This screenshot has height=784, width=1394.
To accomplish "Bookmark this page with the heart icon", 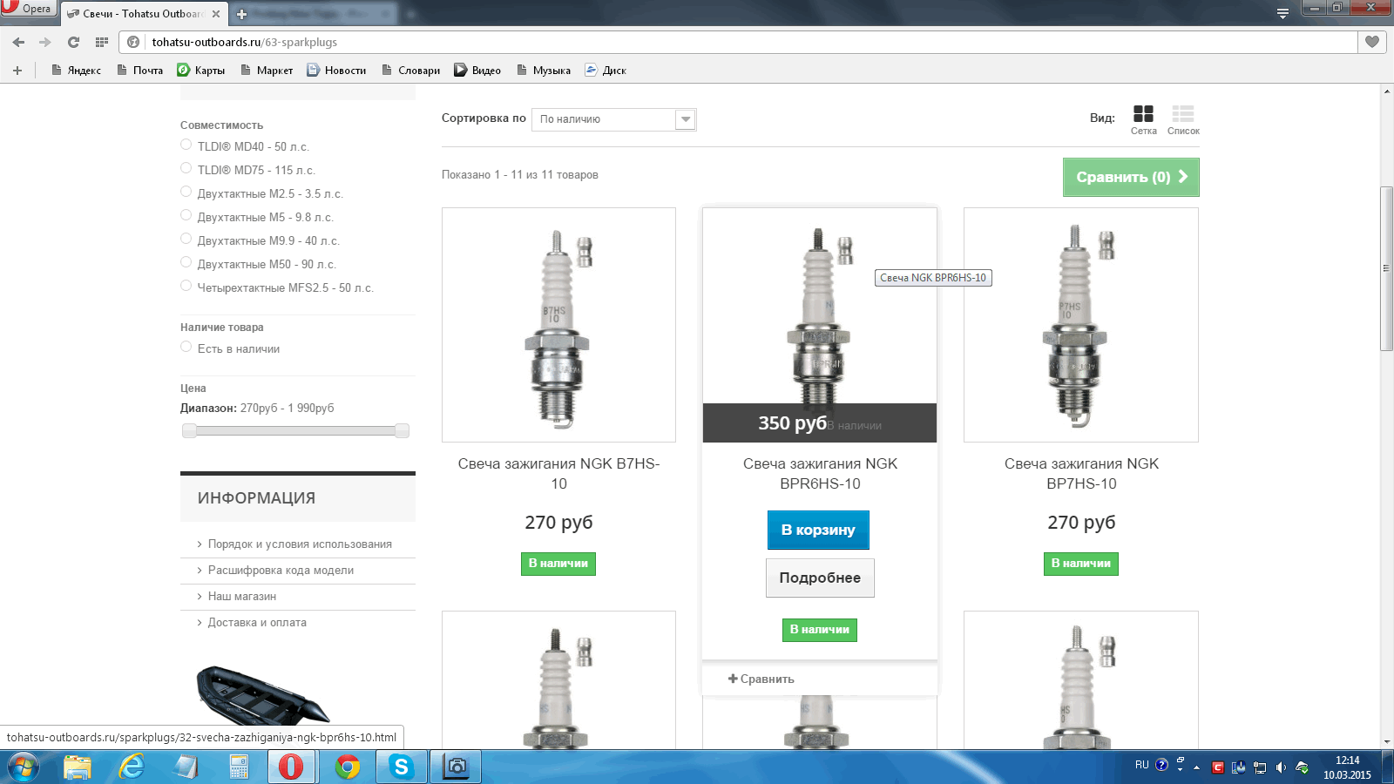I will pyautogui.click(x=1372, y=42).
